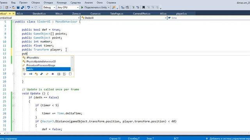Click Добавить в систему управления версиями

(230, 138)
